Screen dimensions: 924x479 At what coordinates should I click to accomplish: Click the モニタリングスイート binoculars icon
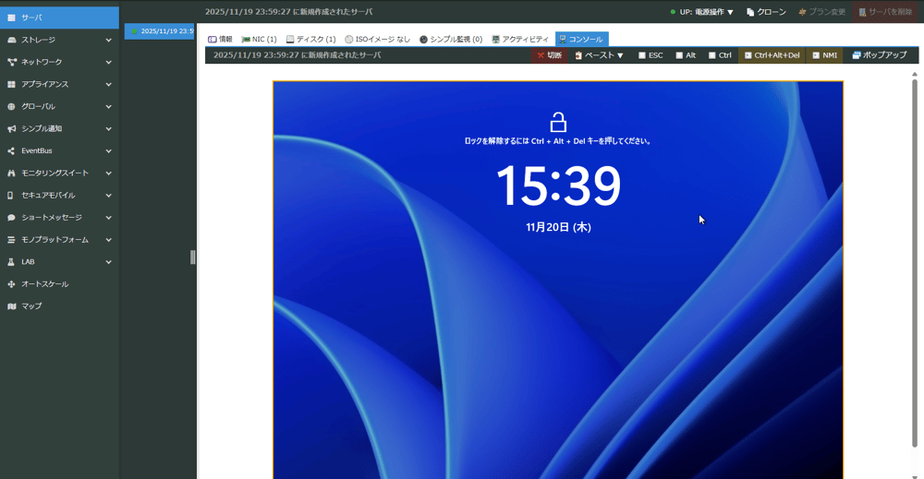[x=11, y=173]
